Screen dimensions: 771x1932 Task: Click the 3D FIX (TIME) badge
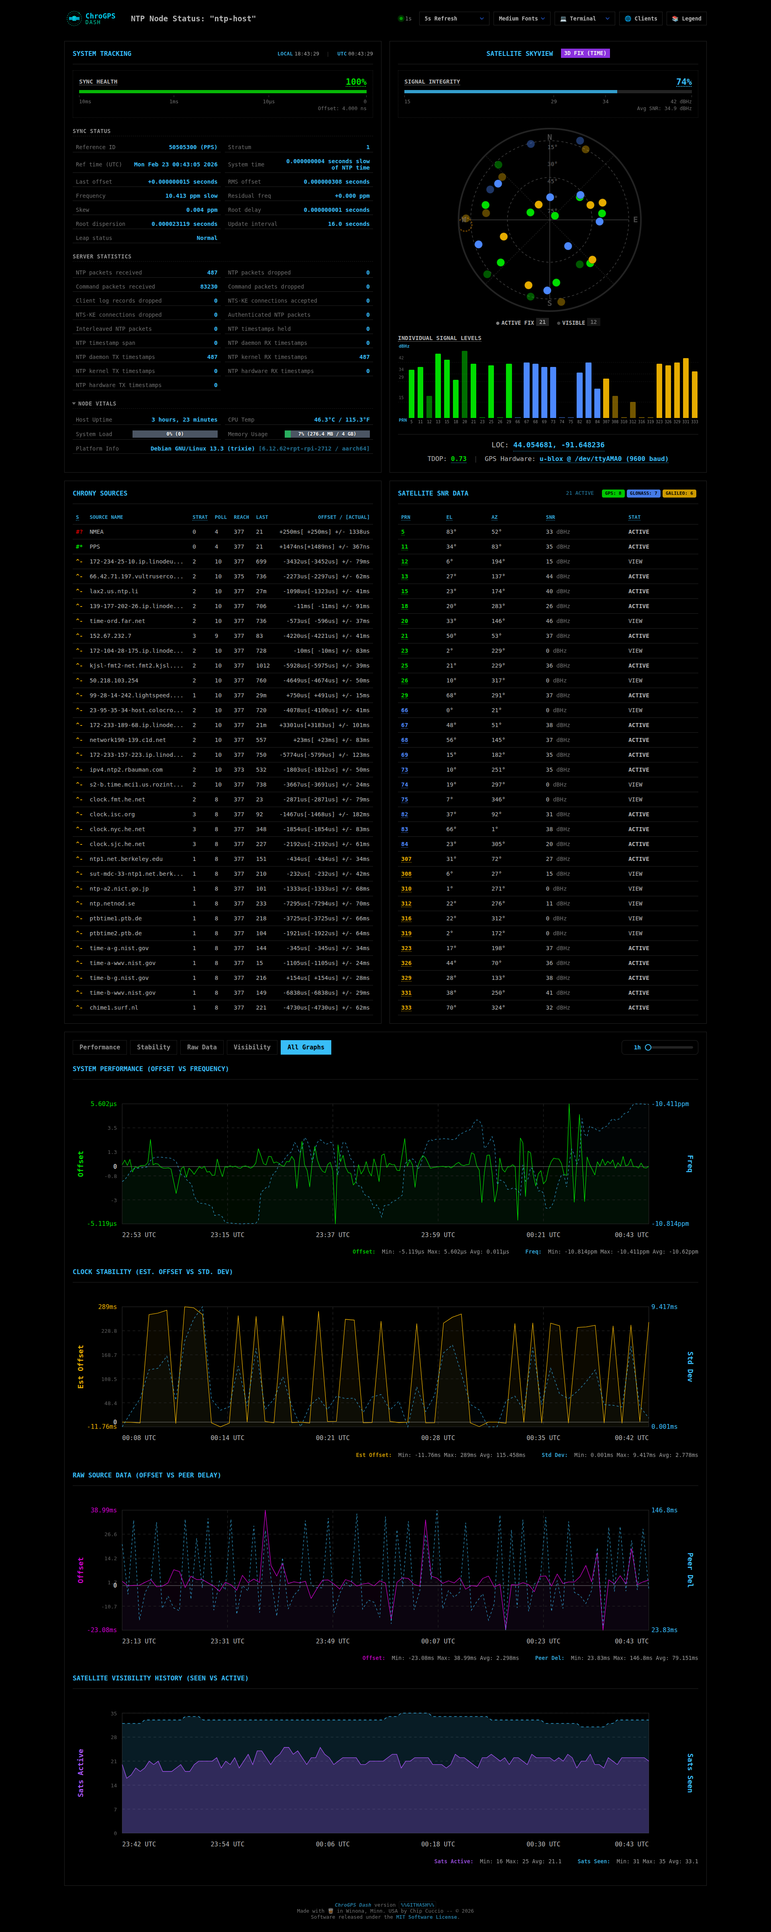585,53
